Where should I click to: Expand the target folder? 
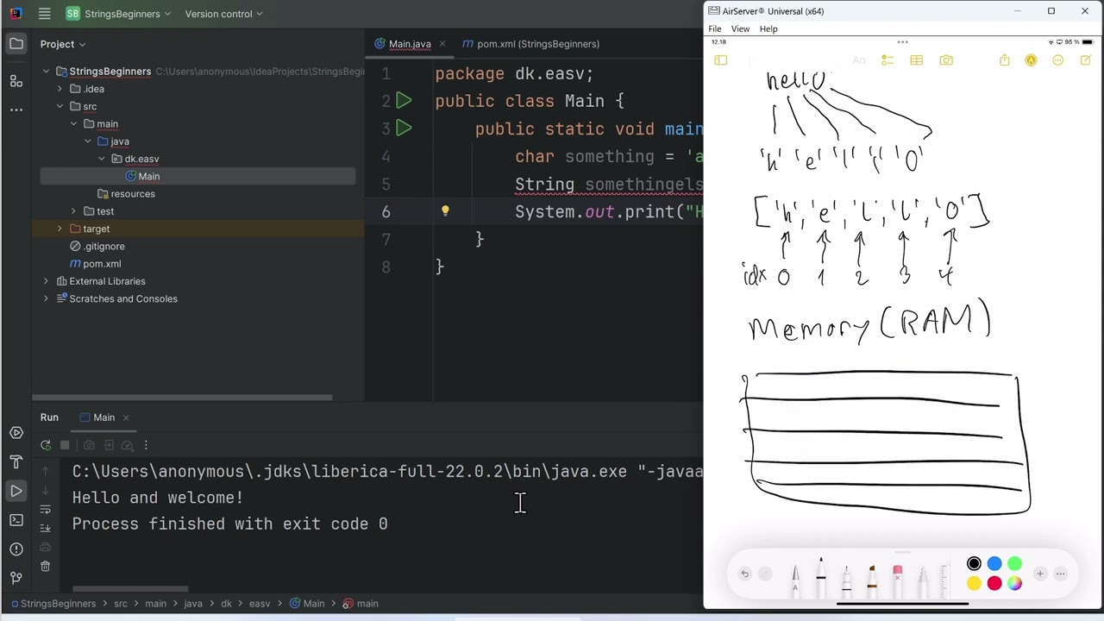[x=60, y=229]
